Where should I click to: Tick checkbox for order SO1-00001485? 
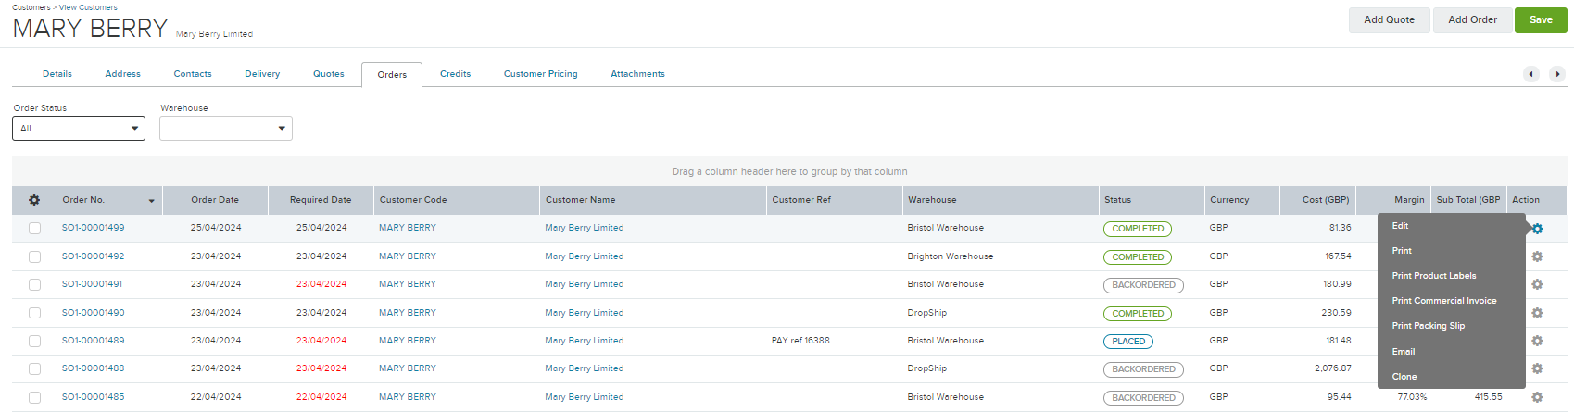[x=34, y=397]
